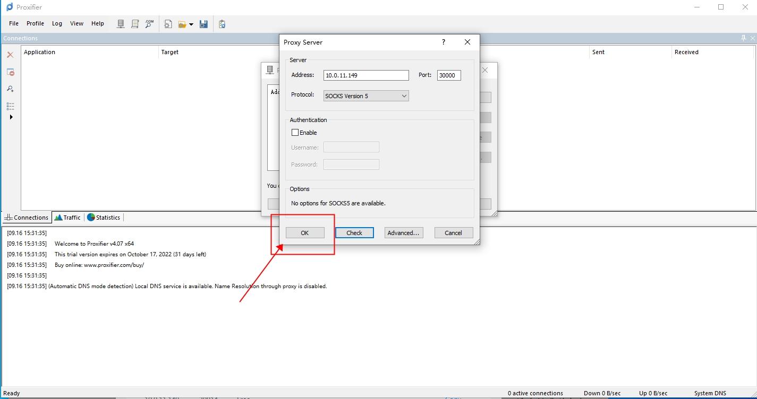The image size is (757, 399).
Task: Open Proxy Servers toolbar icon
Action: [121, 24]
